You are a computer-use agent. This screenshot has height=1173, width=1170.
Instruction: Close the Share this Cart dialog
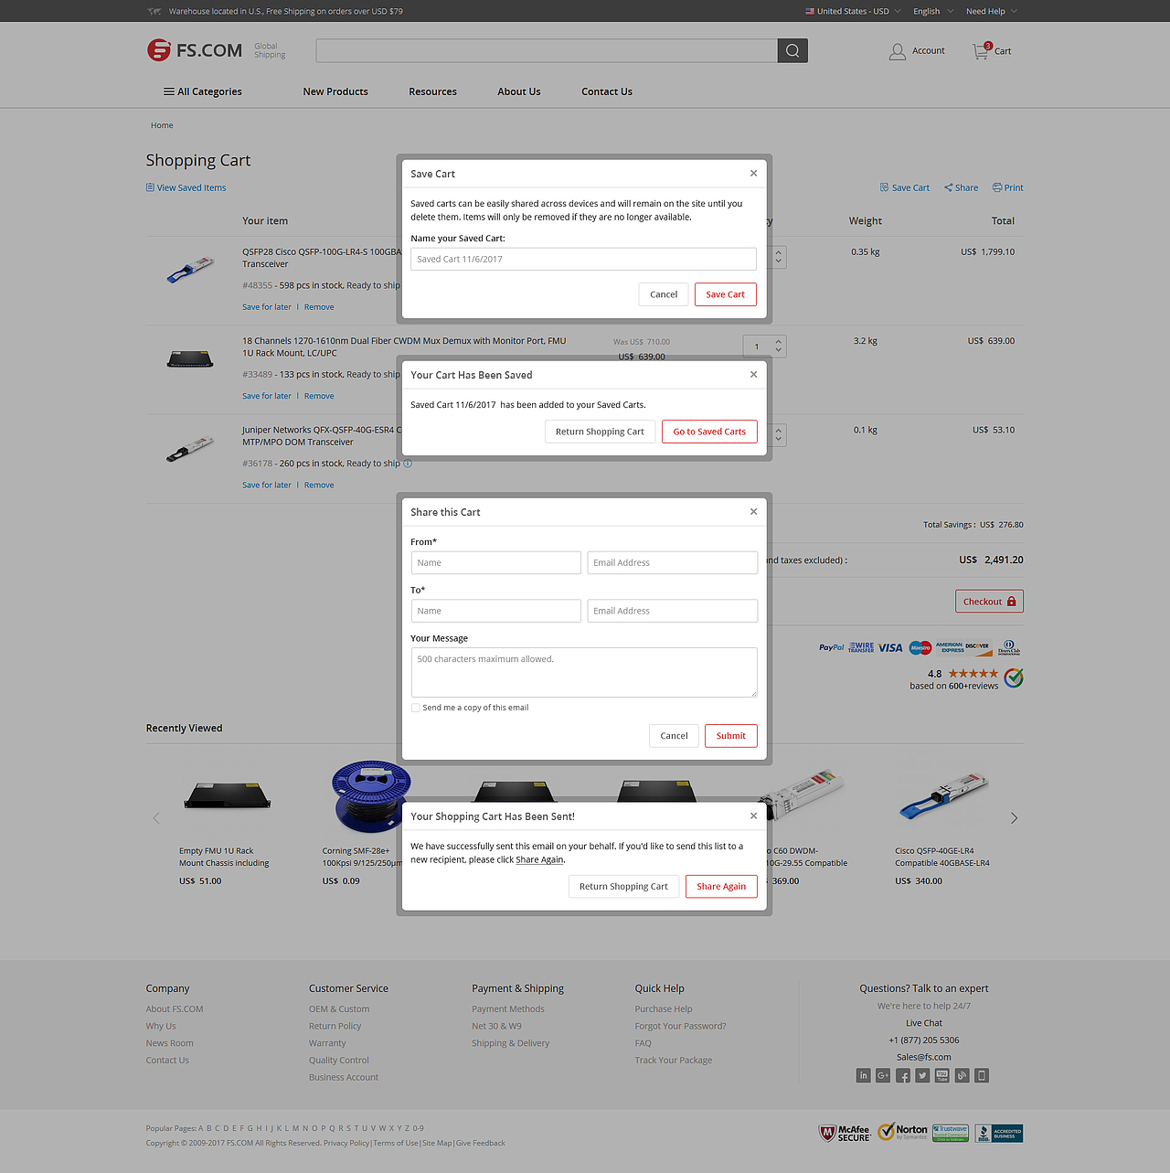(x=753, y=511)
